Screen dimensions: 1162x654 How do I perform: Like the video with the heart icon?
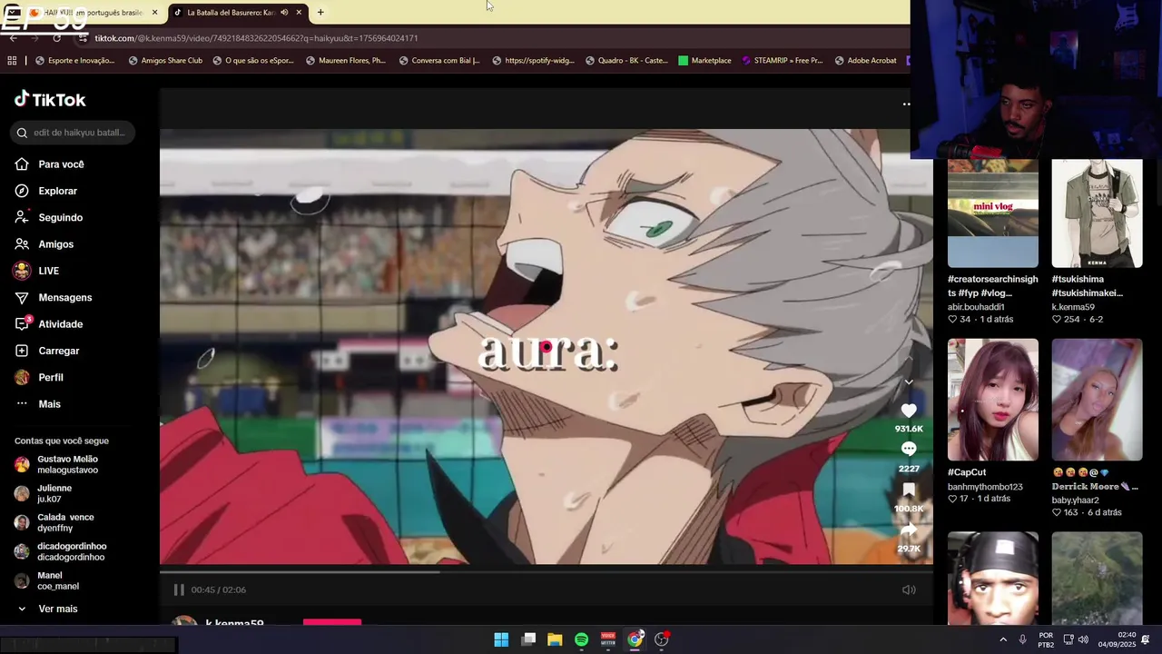click(909, 411)
